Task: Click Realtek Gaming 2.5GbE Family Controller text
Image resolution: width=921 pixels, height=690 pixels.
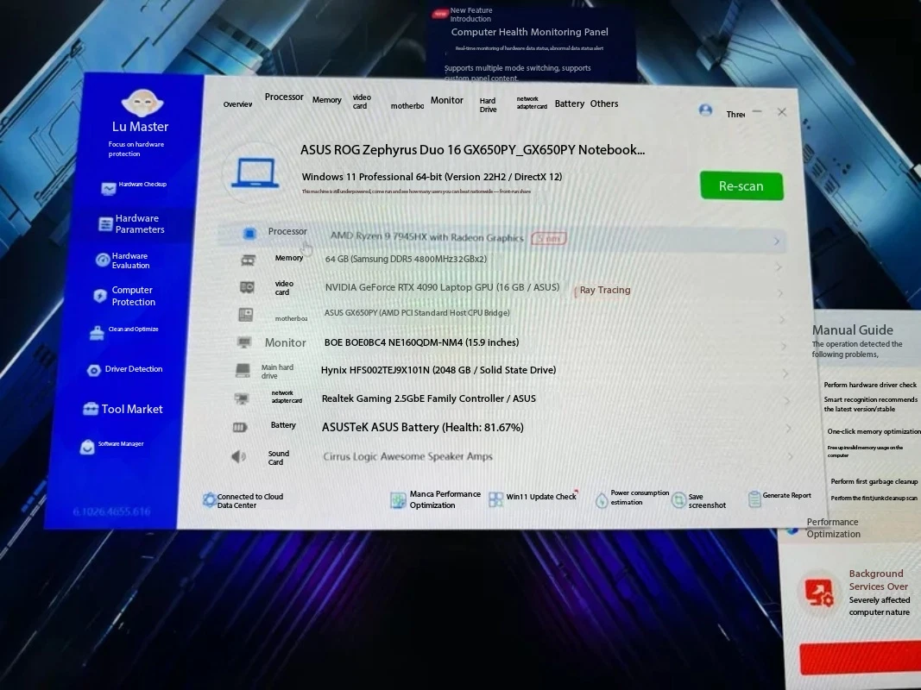Action: coord(429,398)
